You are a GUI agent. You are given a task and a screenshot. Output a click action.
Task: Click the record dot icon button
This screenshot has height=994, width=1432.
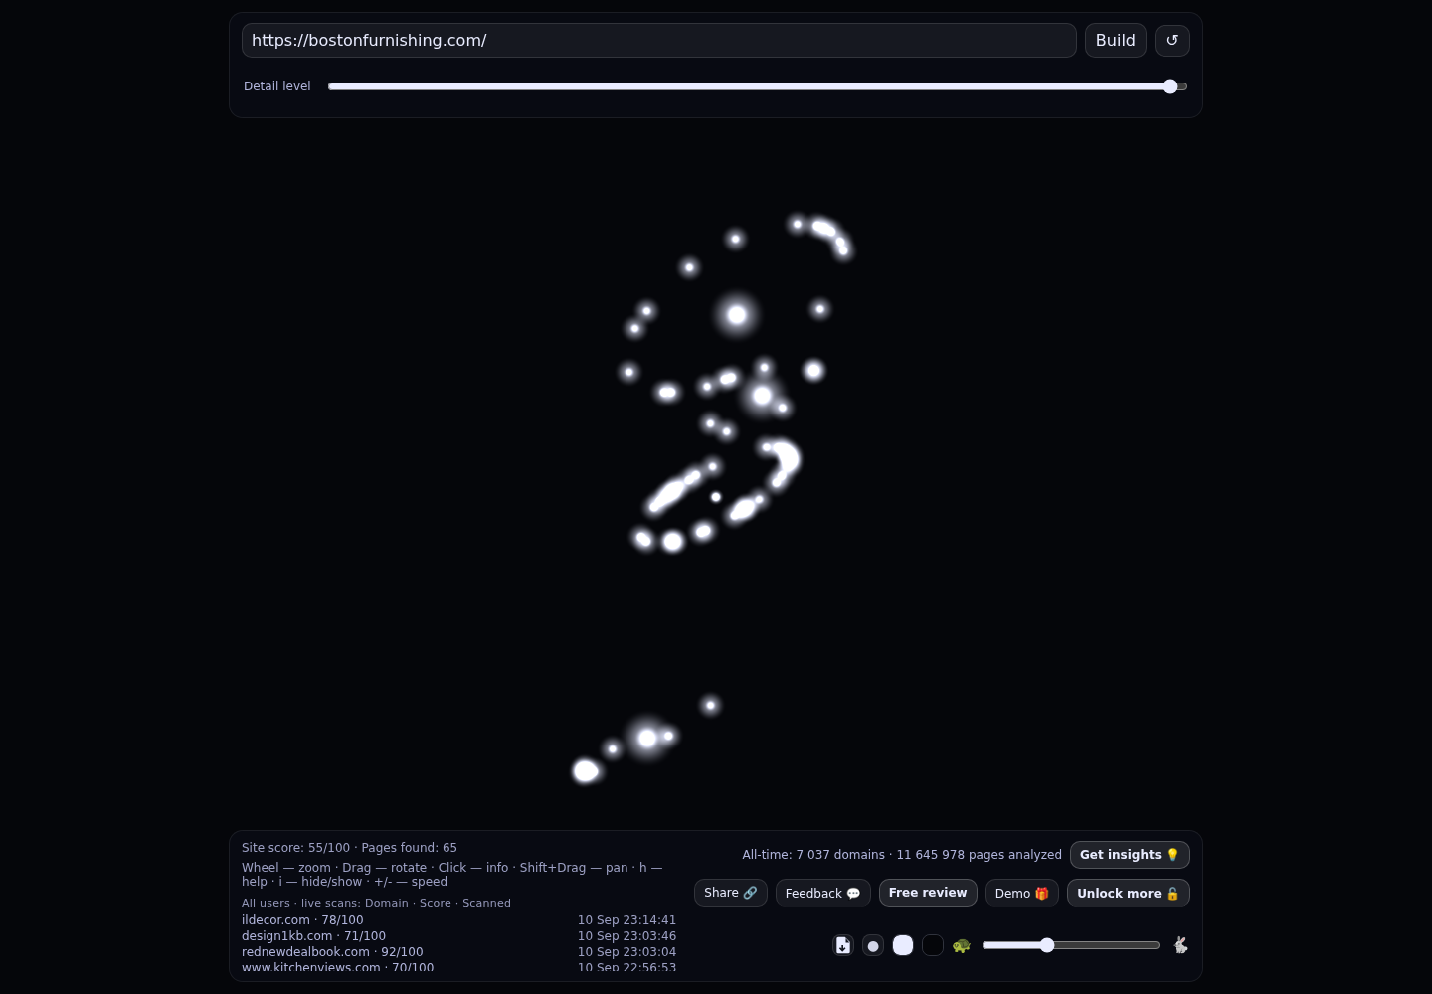click(x=873, y=945)
